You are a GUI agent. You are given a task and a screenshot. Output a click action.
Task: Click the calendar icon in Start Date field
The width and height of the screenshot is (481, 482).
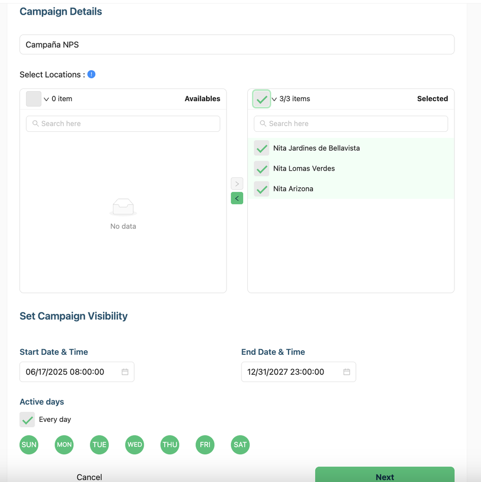pyautogui.click(x=125, y=372)
